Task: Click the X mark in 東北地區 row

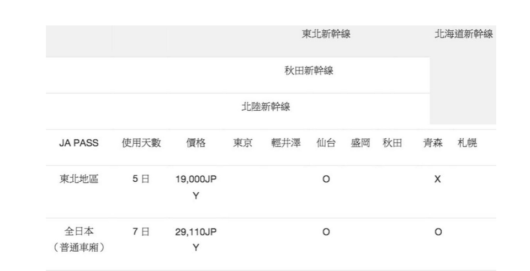Action: pyautogui.click(x=437, y=180)
